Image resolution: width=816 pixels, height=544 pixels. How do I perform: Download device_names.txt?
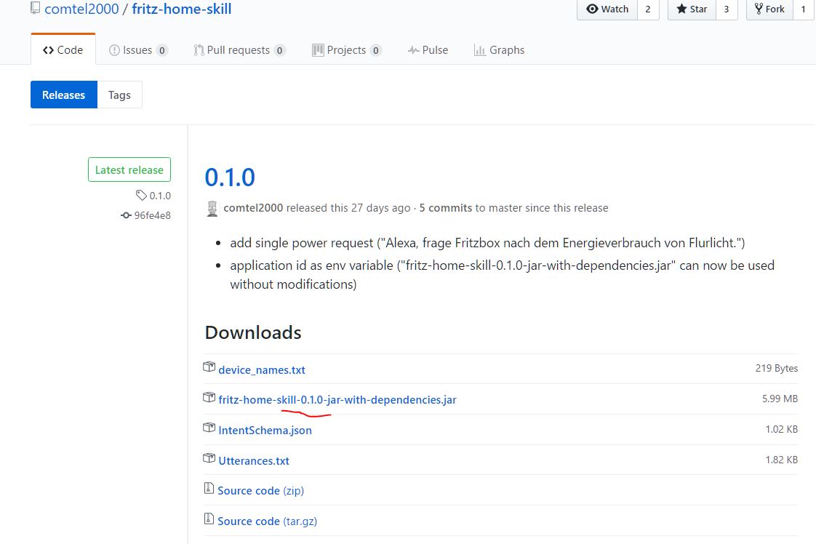coord(262,370)
